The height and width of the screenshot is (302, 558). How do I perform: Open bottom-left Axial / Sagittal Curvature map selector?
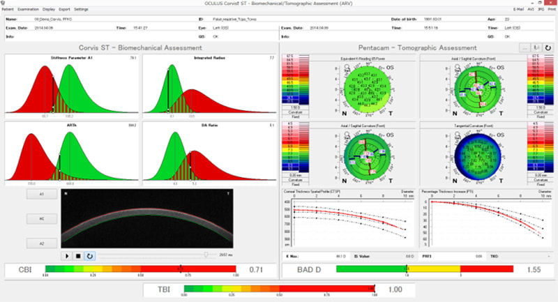click(363, 126)
